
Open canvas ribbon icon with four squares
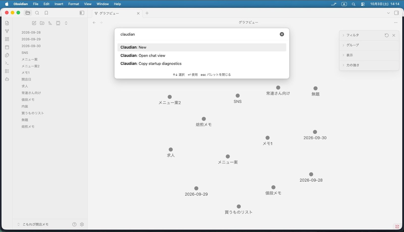tap(7, 39)
